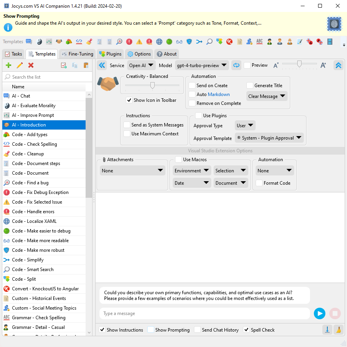Open the gpt-4-turbo-preview Model dropdown
This screenshot has height=347, width=347.
point(202,65)
